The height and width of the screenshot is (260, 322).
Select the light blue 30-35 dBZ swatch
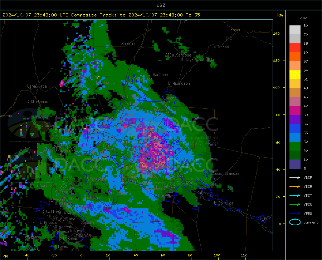pos(295,137)
